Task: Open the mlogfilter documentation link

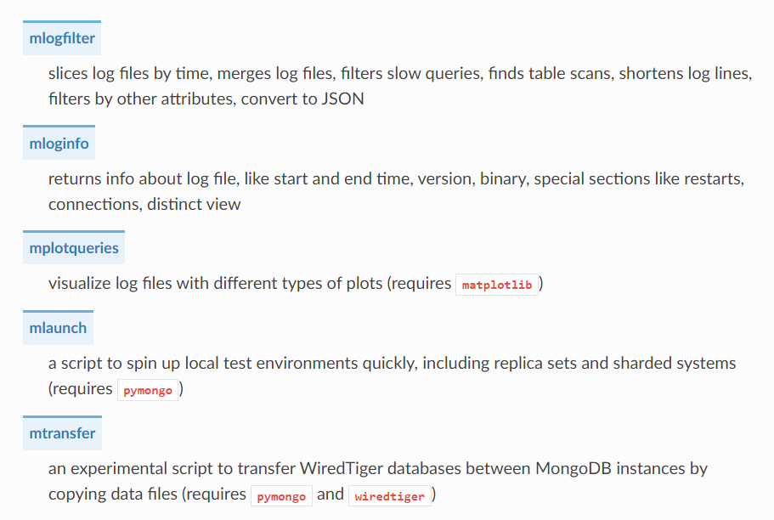Action: click(x=62, y=38)
